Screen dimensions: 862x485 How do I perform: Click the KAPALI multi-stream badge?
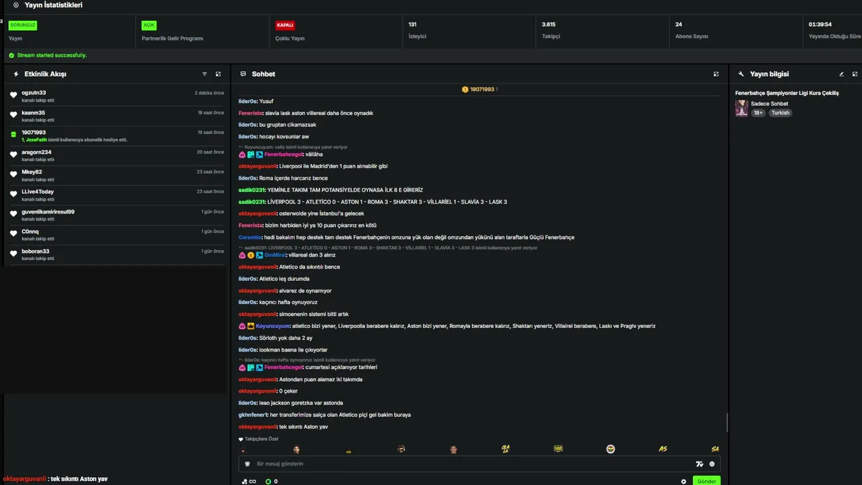click(x=285, y=25)
